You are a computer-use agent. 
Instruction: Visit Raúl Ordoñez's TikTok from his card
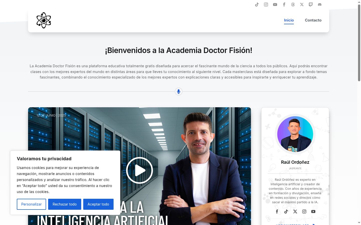[286, 211]
